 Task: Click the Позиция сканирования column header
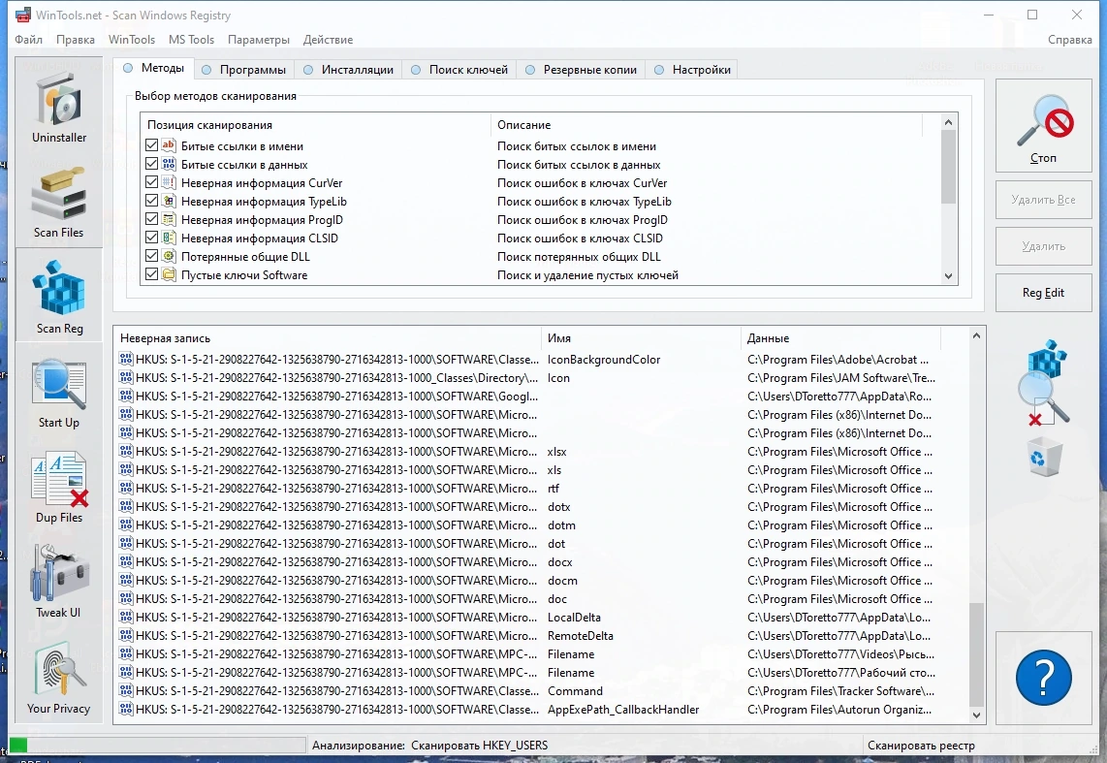(x=315, y=125)
